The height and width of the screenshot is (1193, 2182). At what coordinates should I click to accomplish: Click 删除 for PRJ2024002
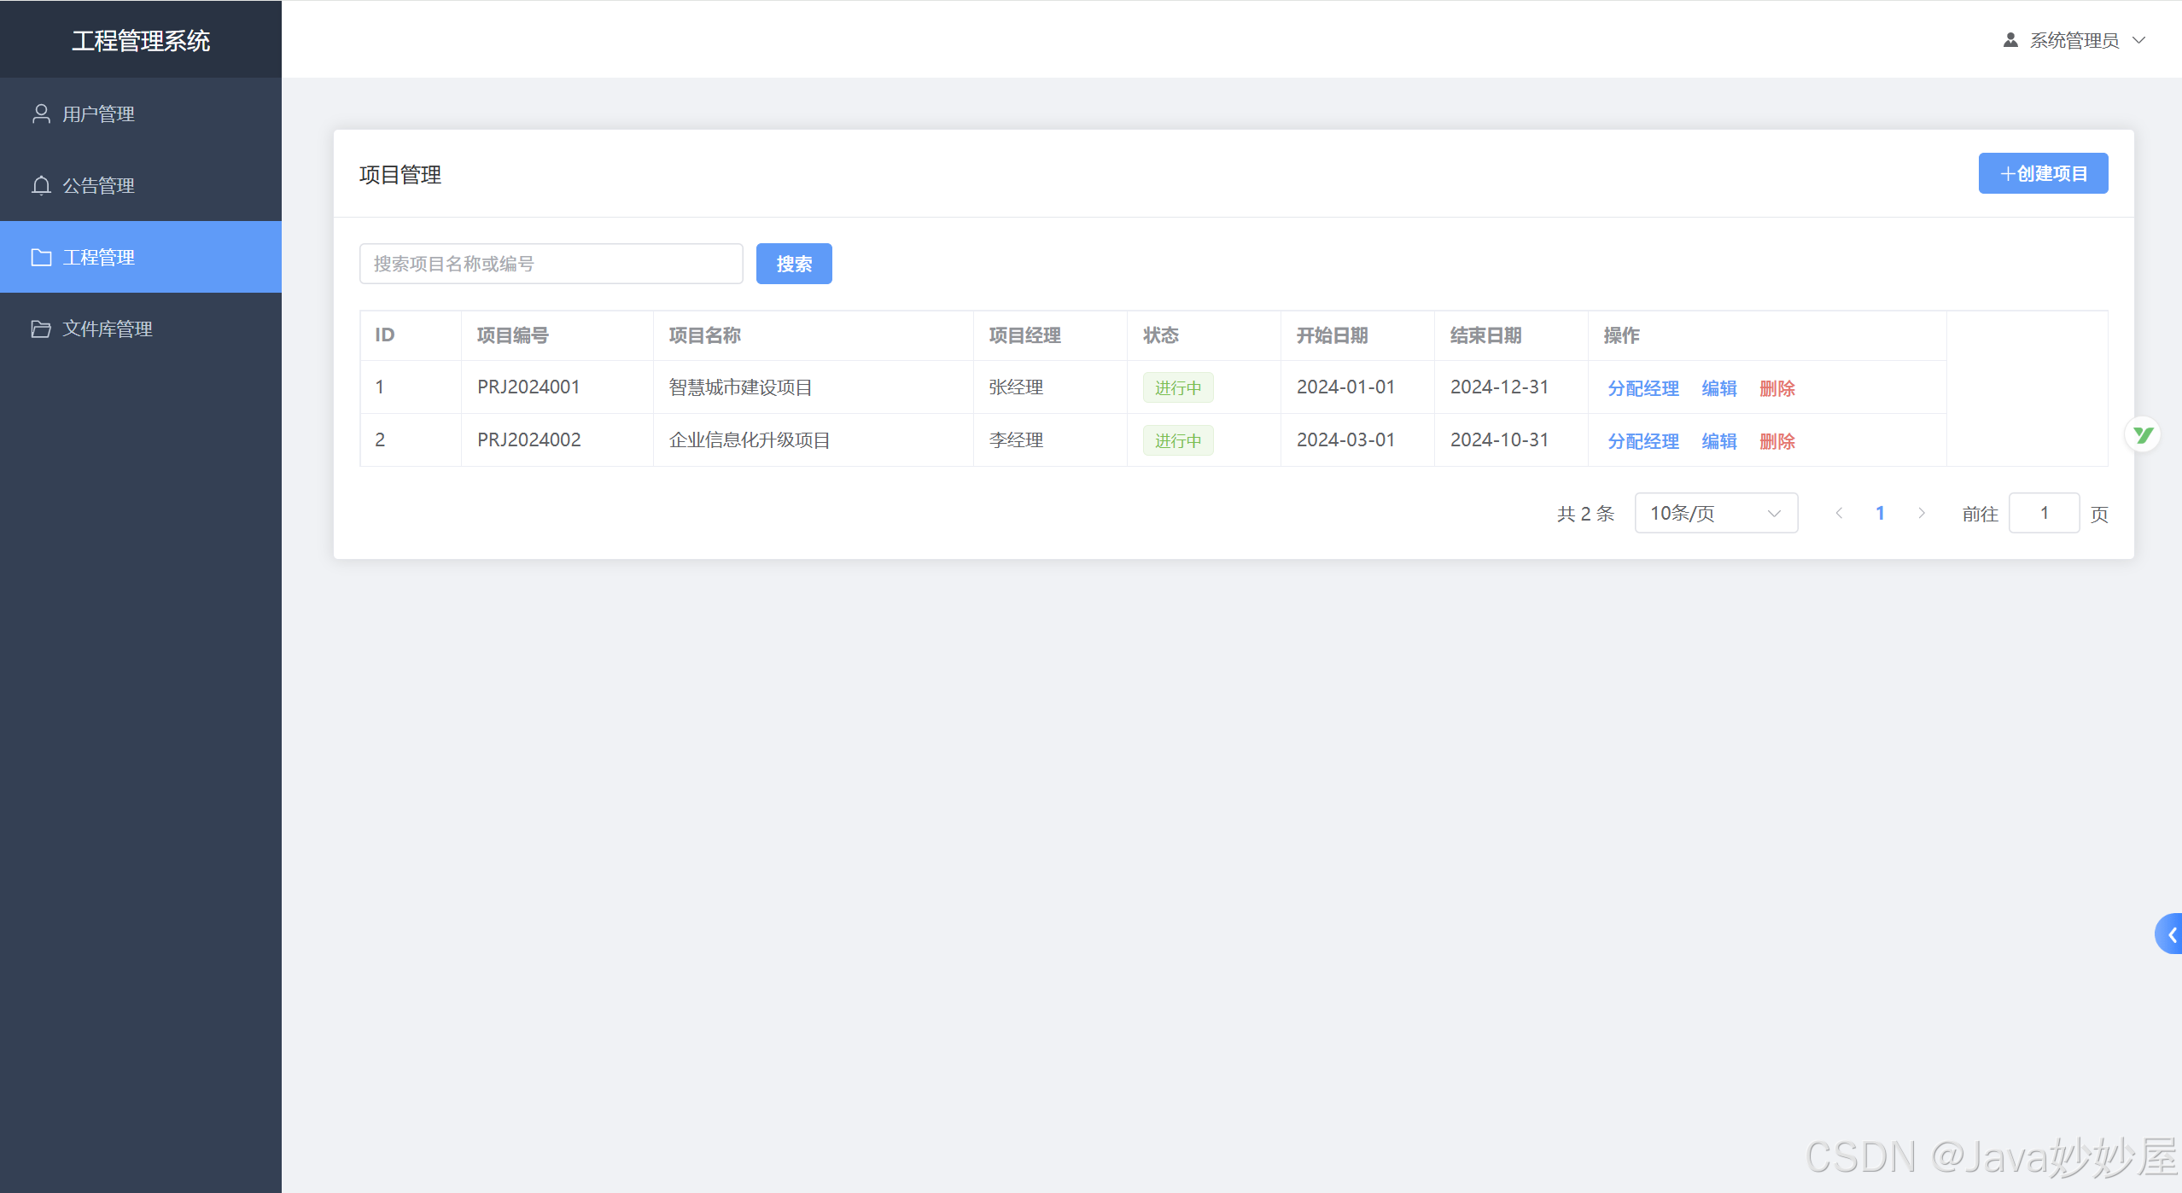tap(1777, 441)
